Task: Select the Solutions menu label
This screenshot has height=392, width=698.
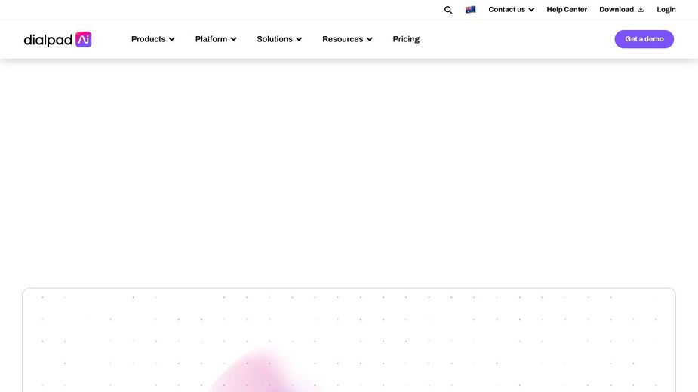Action: click(x=275, y=39)
